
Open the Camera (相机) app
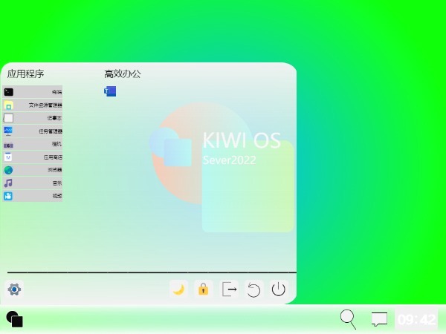coord(33,145)
